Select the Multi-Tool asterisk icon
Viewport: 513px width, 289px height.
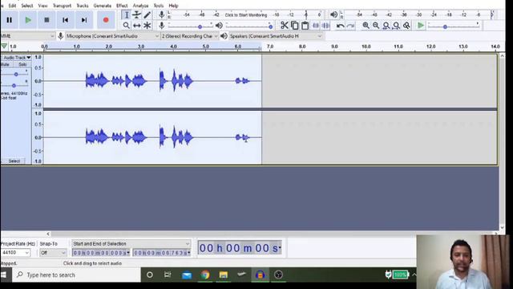click(147, 25)
